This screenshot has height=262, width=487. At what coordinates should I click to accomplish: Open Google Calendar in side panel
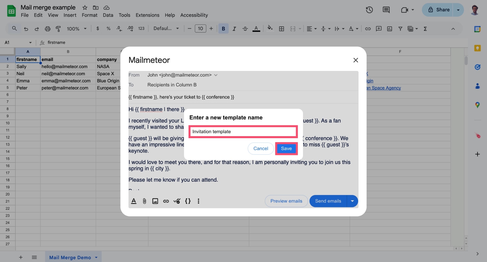477,29
